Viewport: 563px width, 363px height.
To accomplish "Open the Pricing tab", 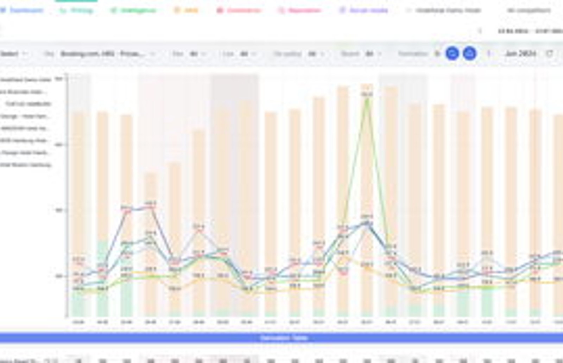I will coord(76,10).
